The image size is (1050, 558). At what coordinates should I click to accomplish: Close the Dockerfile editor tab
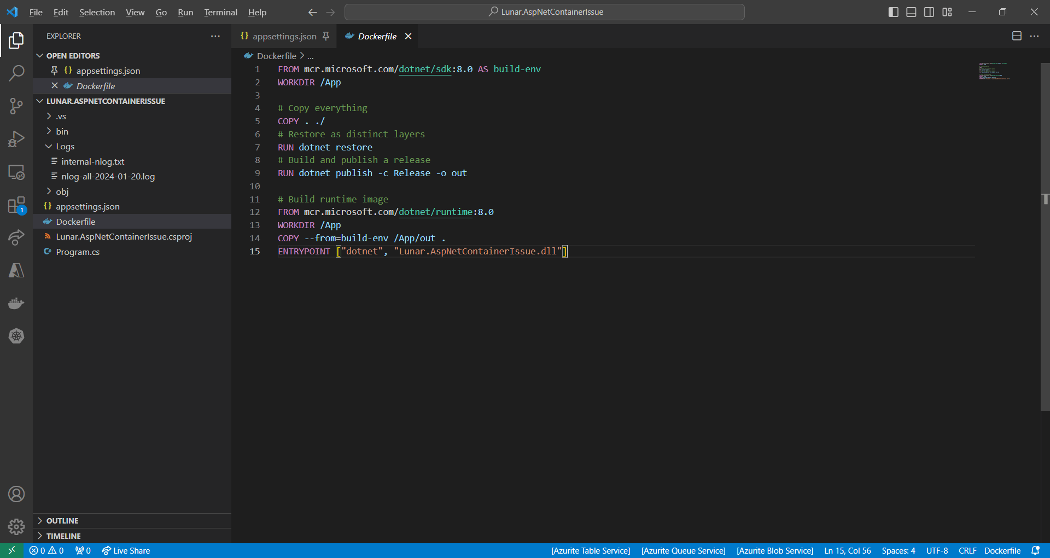pyautogui.click(x=408, y=36)
